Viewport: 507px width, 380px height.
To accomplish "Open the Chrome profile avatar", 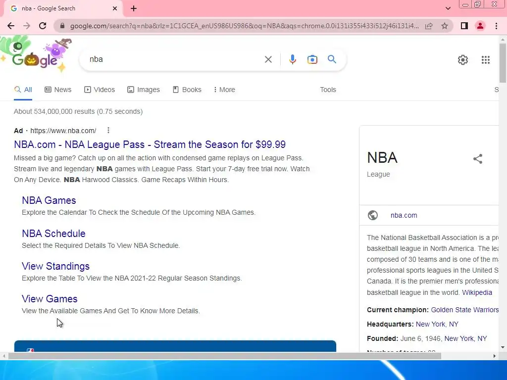I will [x=480, y=26].
